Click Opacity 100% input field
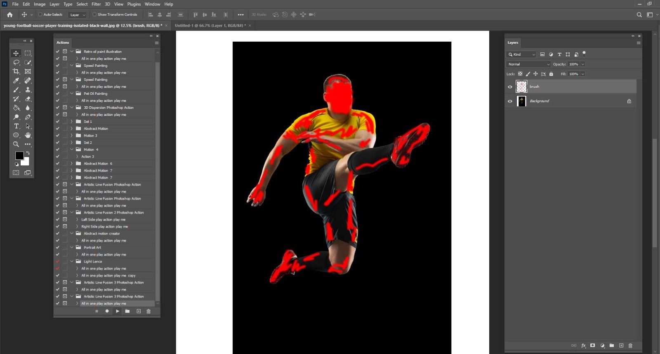 click(574, 64)
